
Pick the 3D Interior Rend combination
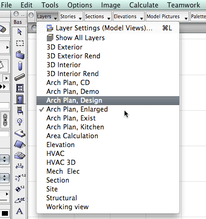click(x=108, y=74)
